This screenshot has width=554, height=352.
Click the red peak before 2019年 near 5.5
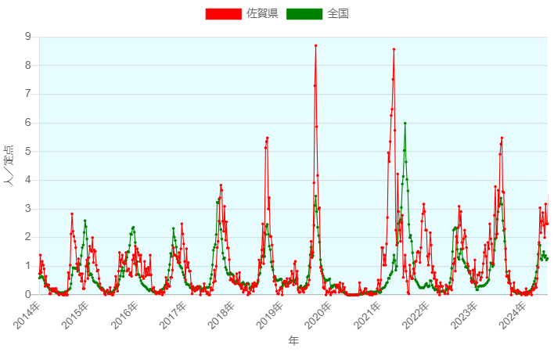(x=267, y=138)
